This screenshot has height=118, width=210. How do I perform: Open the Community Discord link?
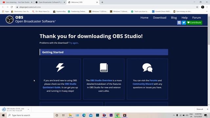143,84
